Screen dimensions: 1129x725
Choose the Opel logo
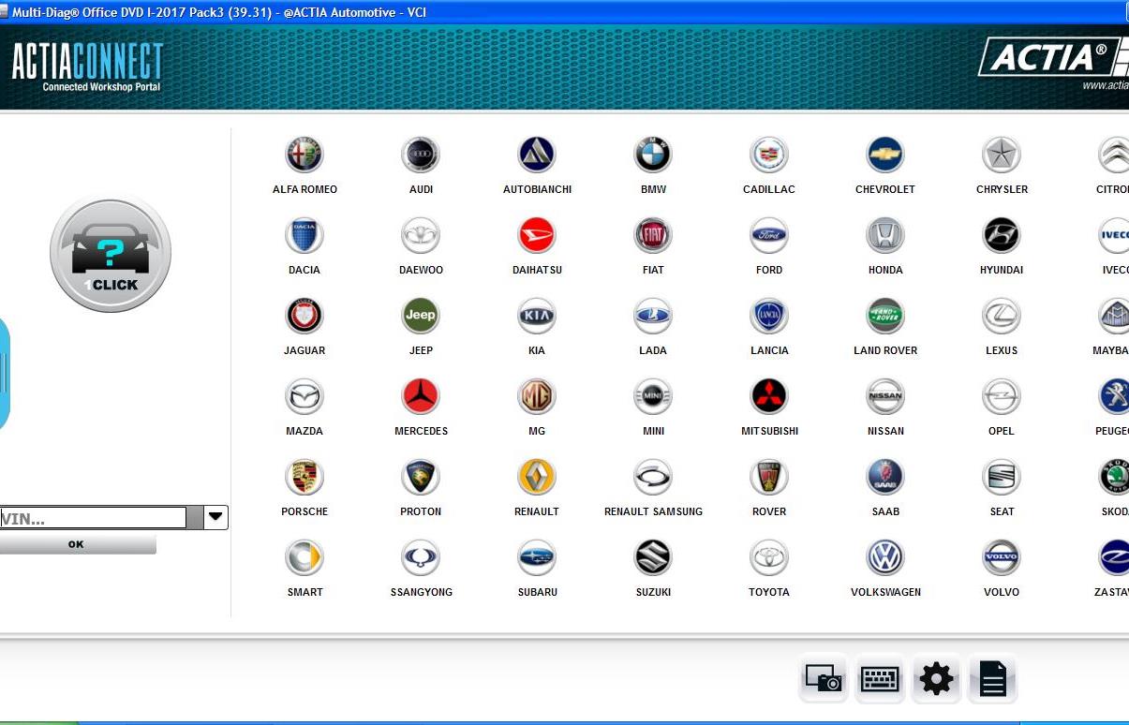click(1002, 396)
